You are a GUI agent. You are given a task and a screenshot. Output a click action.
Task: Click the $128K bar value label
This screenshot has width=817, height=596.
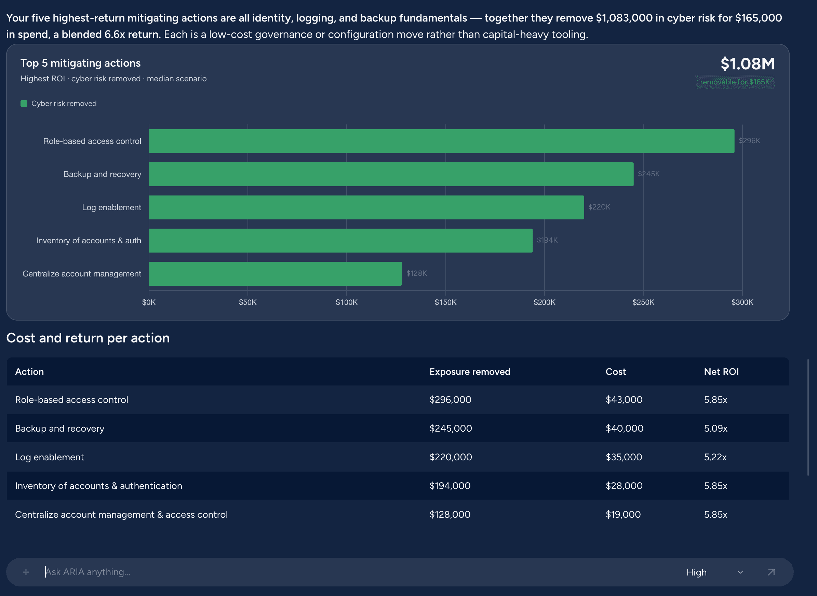416,273
